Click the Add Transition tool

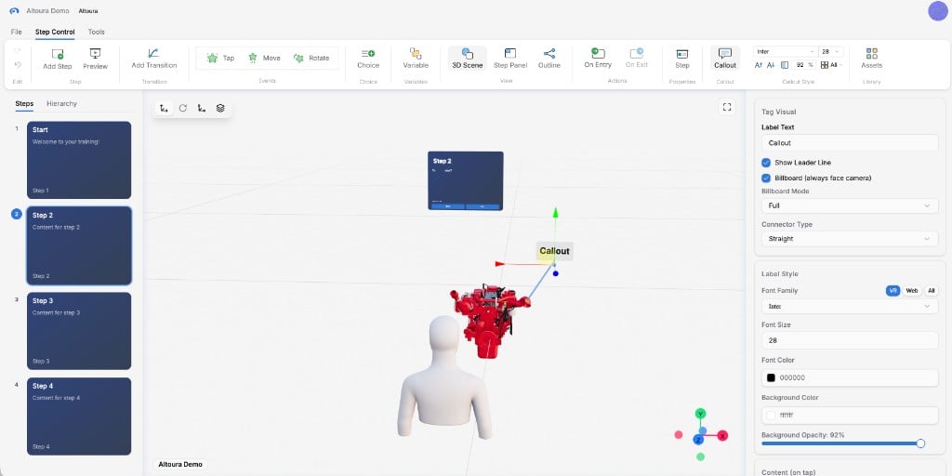tap(154, 59)
